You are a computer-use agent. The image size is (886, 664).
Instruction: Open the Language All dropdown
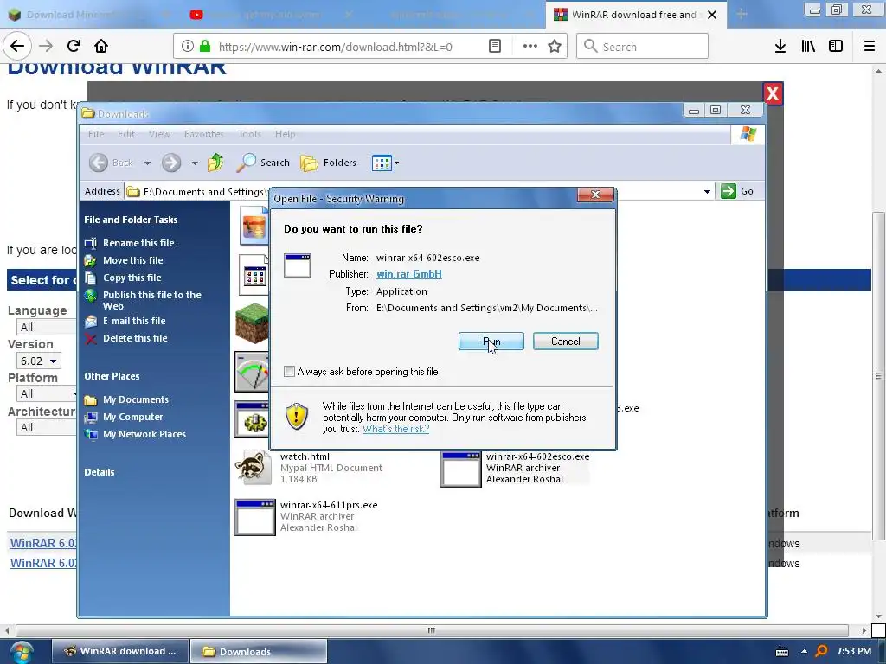tap(47, 327)
